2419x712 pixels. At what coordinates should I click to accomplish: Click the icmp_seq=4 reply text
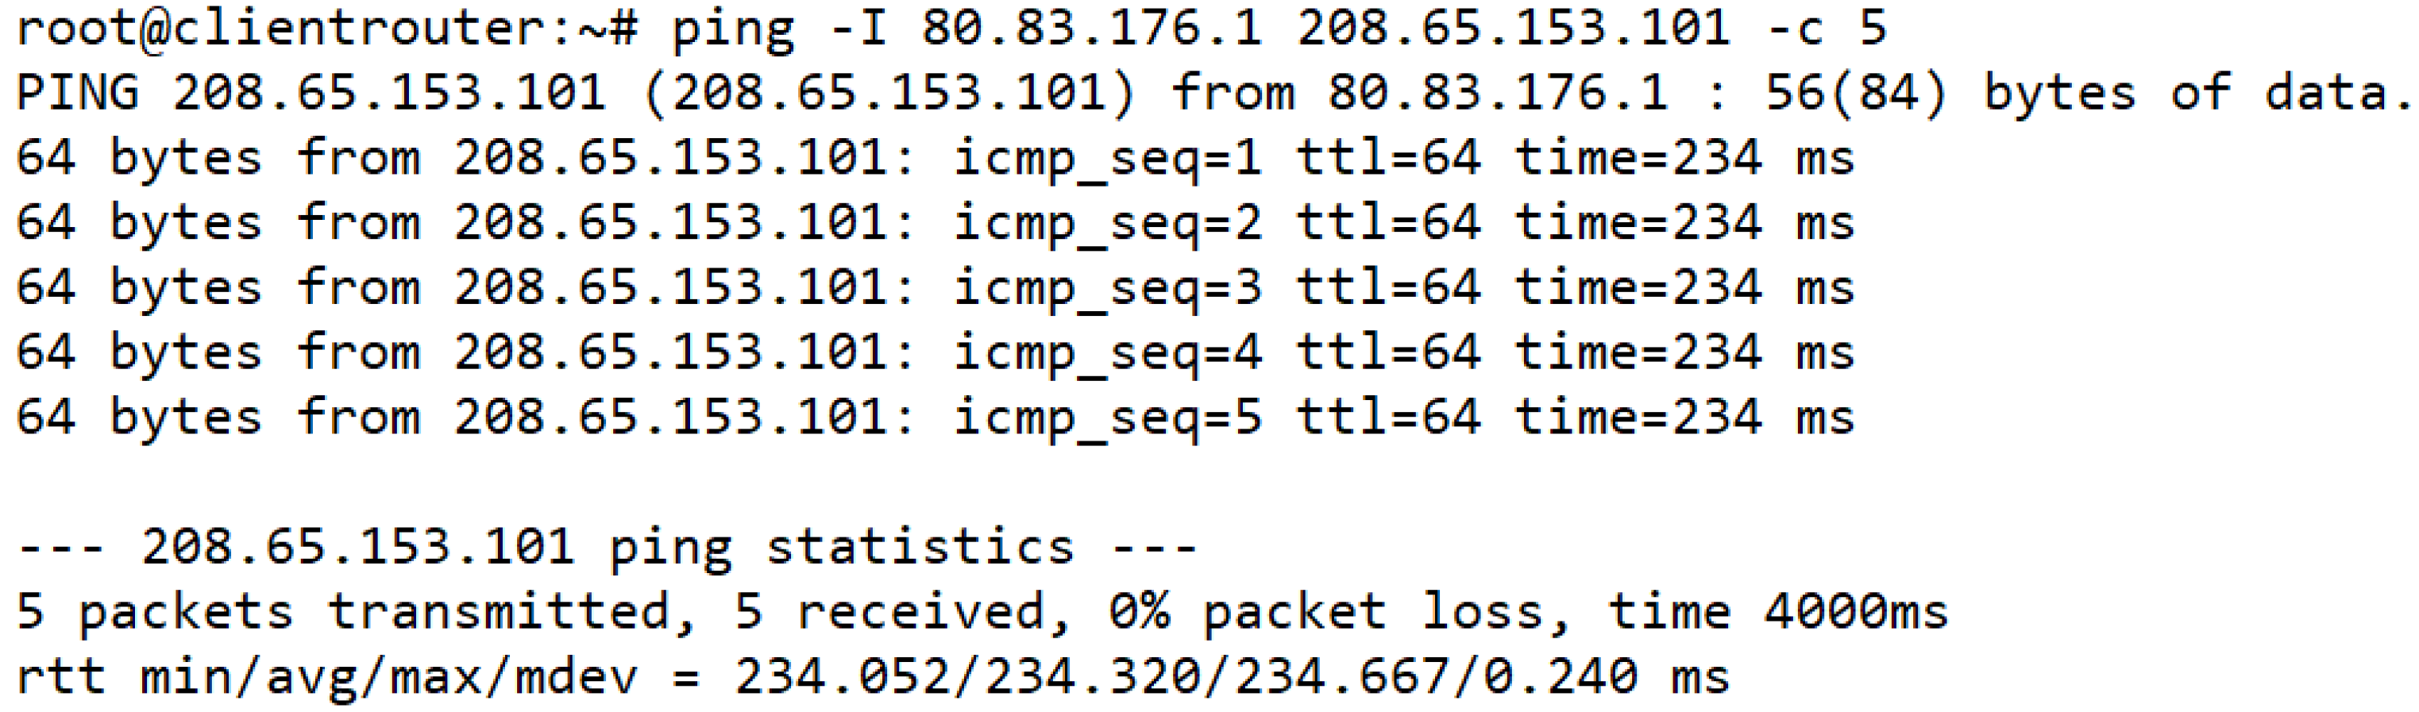pos(1107,352)
